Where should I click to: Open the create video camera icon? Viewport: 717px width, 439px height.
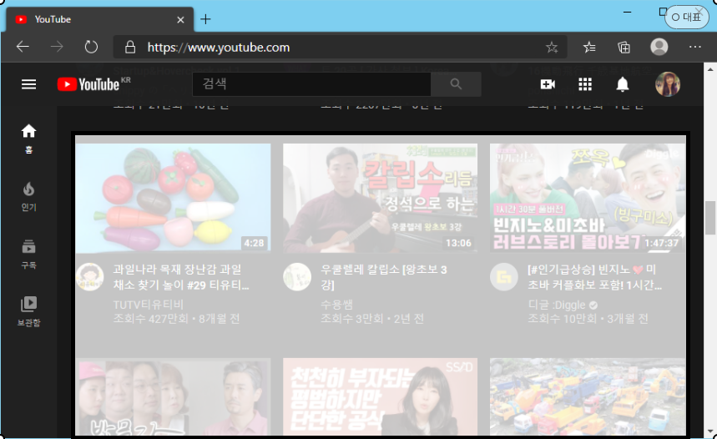click(x=548, y=84)
